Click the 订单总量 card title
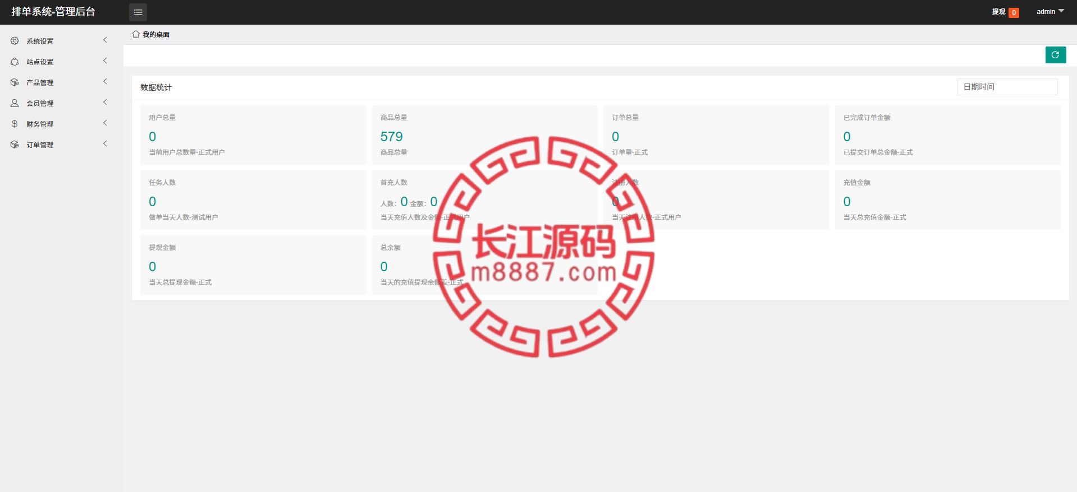Viewport: 1077px width, 492px height. click(x=625, y=118)
